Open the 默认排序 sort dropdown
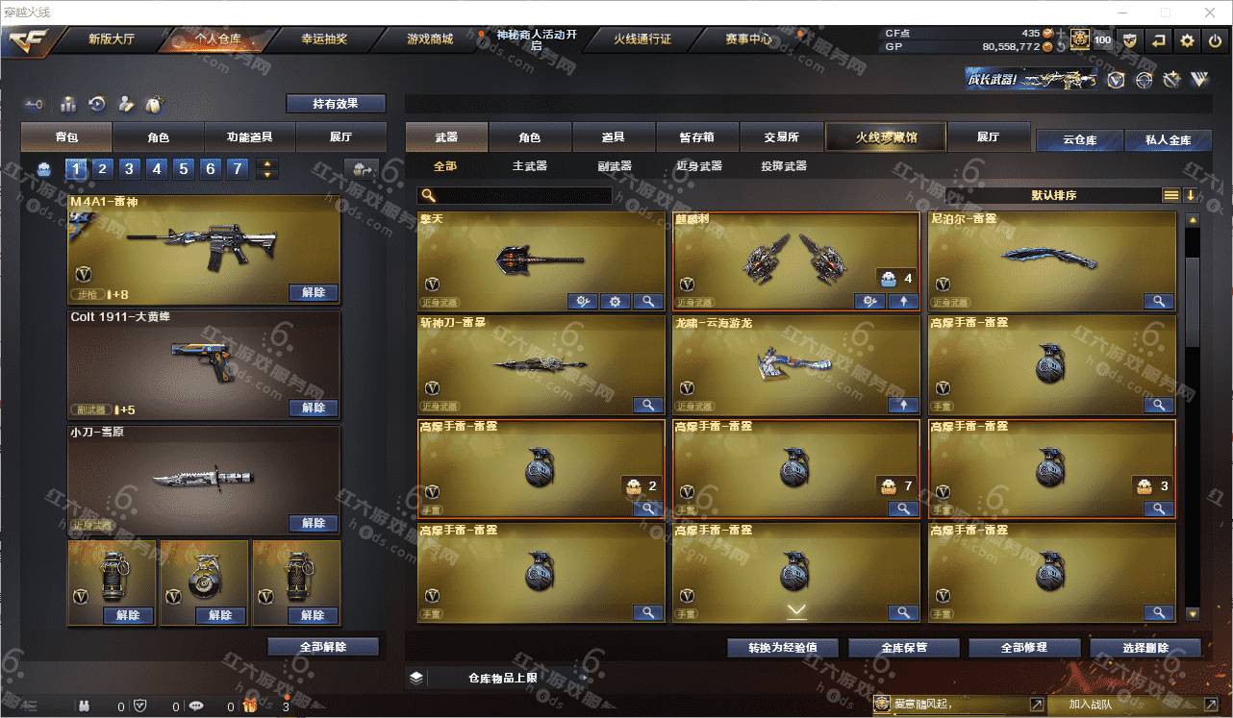 click(x=1053, y=195)
